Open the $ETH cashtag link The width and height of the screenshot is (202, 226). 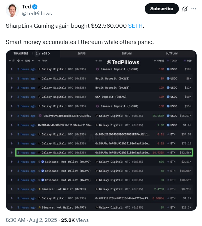pos(135,26)
